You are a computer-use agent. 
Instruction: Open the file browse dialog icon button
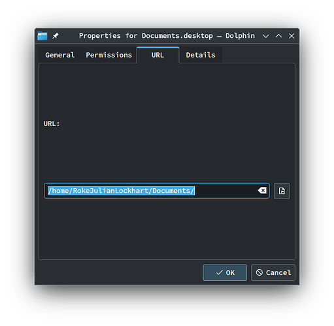282,191
